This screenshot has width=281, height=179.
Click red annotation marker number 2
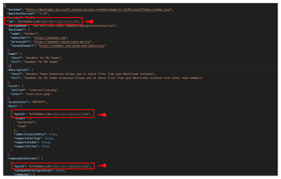coord(104,115)
